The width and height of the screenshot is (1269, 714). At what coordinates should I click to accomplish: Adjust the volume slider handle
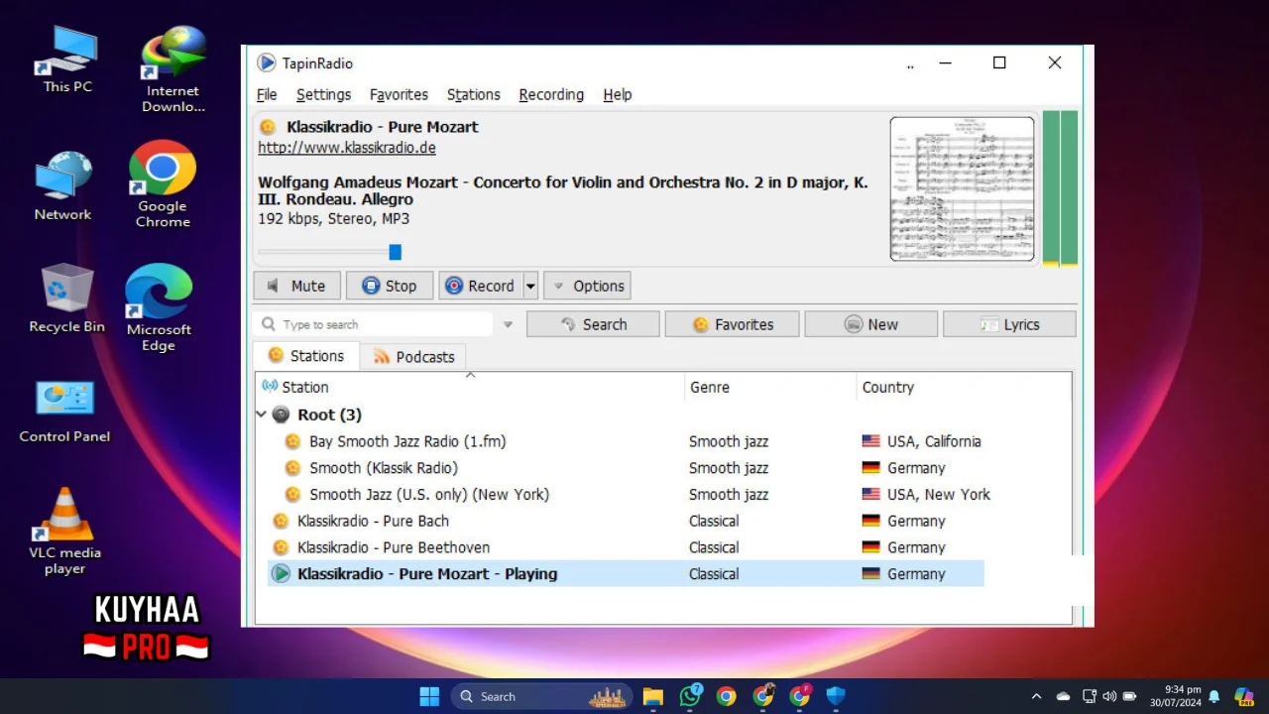click(395, 252)
